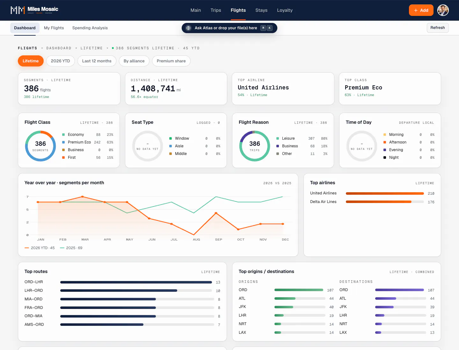Click the ORD–LHR route bar
The image size is (459, 350).
coord(136,282)
